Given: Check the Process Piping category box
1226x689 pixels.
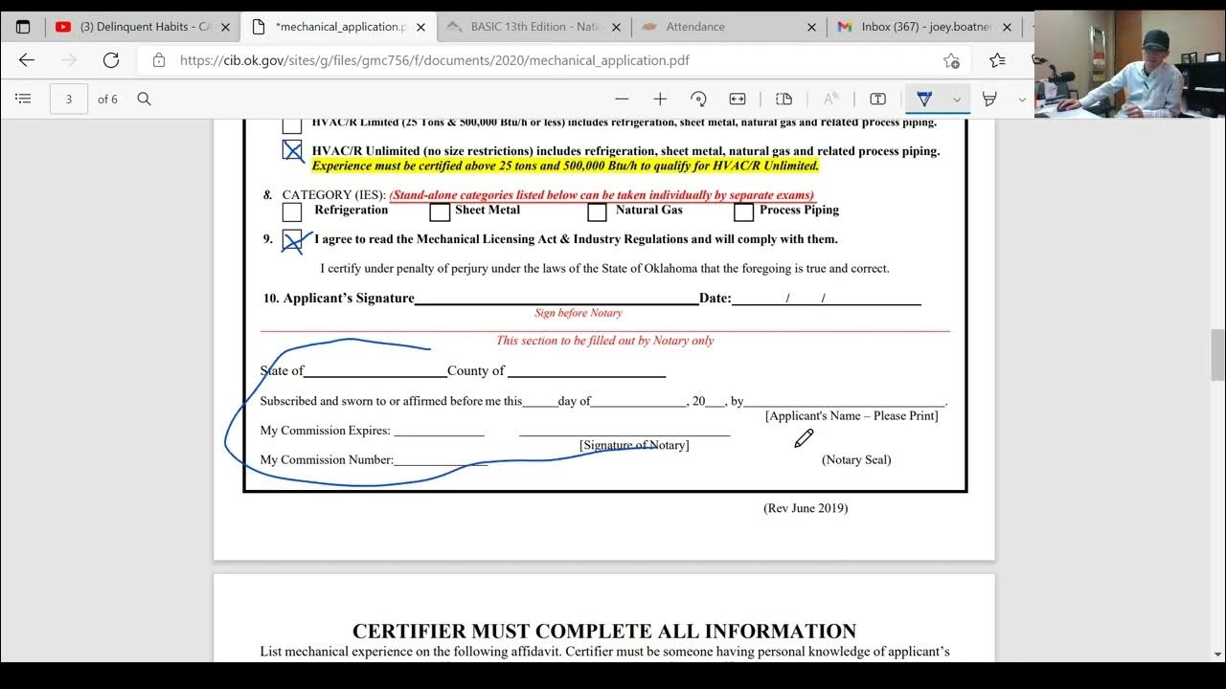Looking at the screenshot, I should coord(743,211).
